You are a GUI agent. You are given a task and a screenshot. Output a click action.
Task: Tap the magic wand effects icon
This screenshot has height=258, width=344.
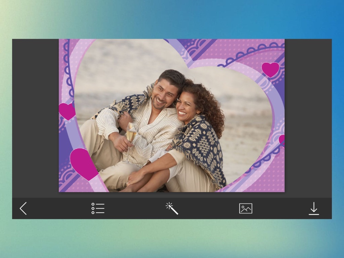pos(172,208)
